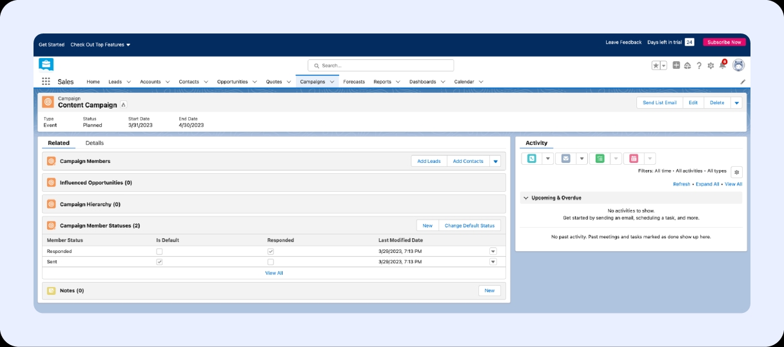Click the New Event calendar icon
This screenshot has height=347, width=784.
(x=634, y=158)
